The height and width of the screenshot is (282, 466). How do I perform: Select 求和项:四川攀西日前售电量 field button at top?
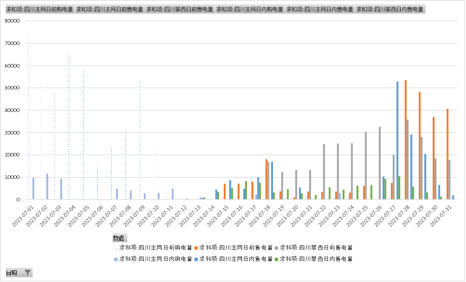(x=180, y=9)
